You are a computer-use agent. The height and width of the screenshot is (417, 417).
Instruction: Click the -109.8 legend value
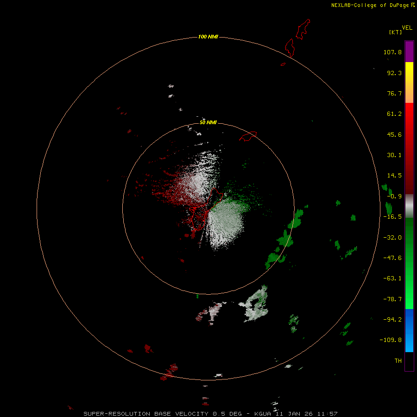click(x=391, y=340)
